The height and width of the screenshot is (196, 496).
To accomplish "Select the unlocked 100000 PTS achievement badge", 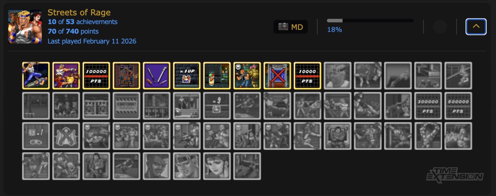I will [x=96, y=76].
